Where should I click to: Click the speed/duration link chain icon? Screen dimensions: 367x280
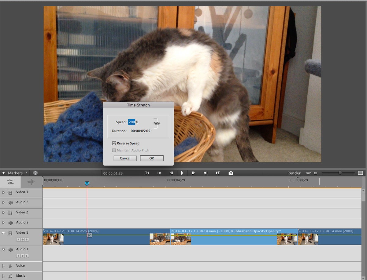157,123
